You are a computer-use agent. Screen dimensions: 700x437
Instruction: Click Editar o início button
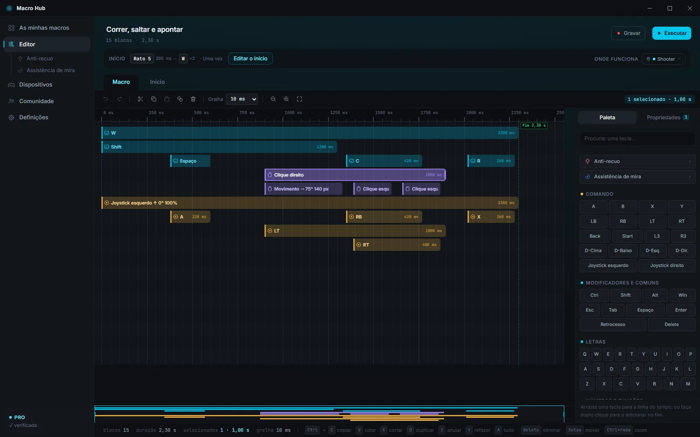point(250,59)
